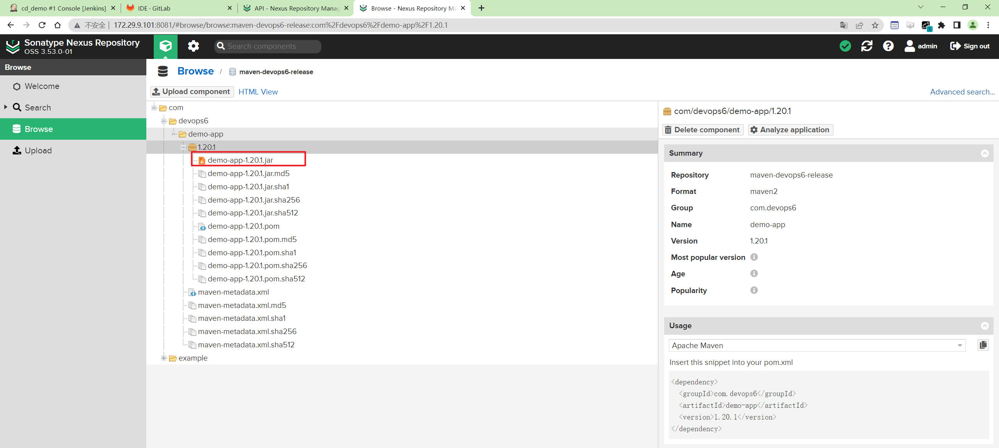Image resolution: width=999 pixels, height=448 pixels.
Task: Click info icon next to Age
Action: tap(754, 273)
